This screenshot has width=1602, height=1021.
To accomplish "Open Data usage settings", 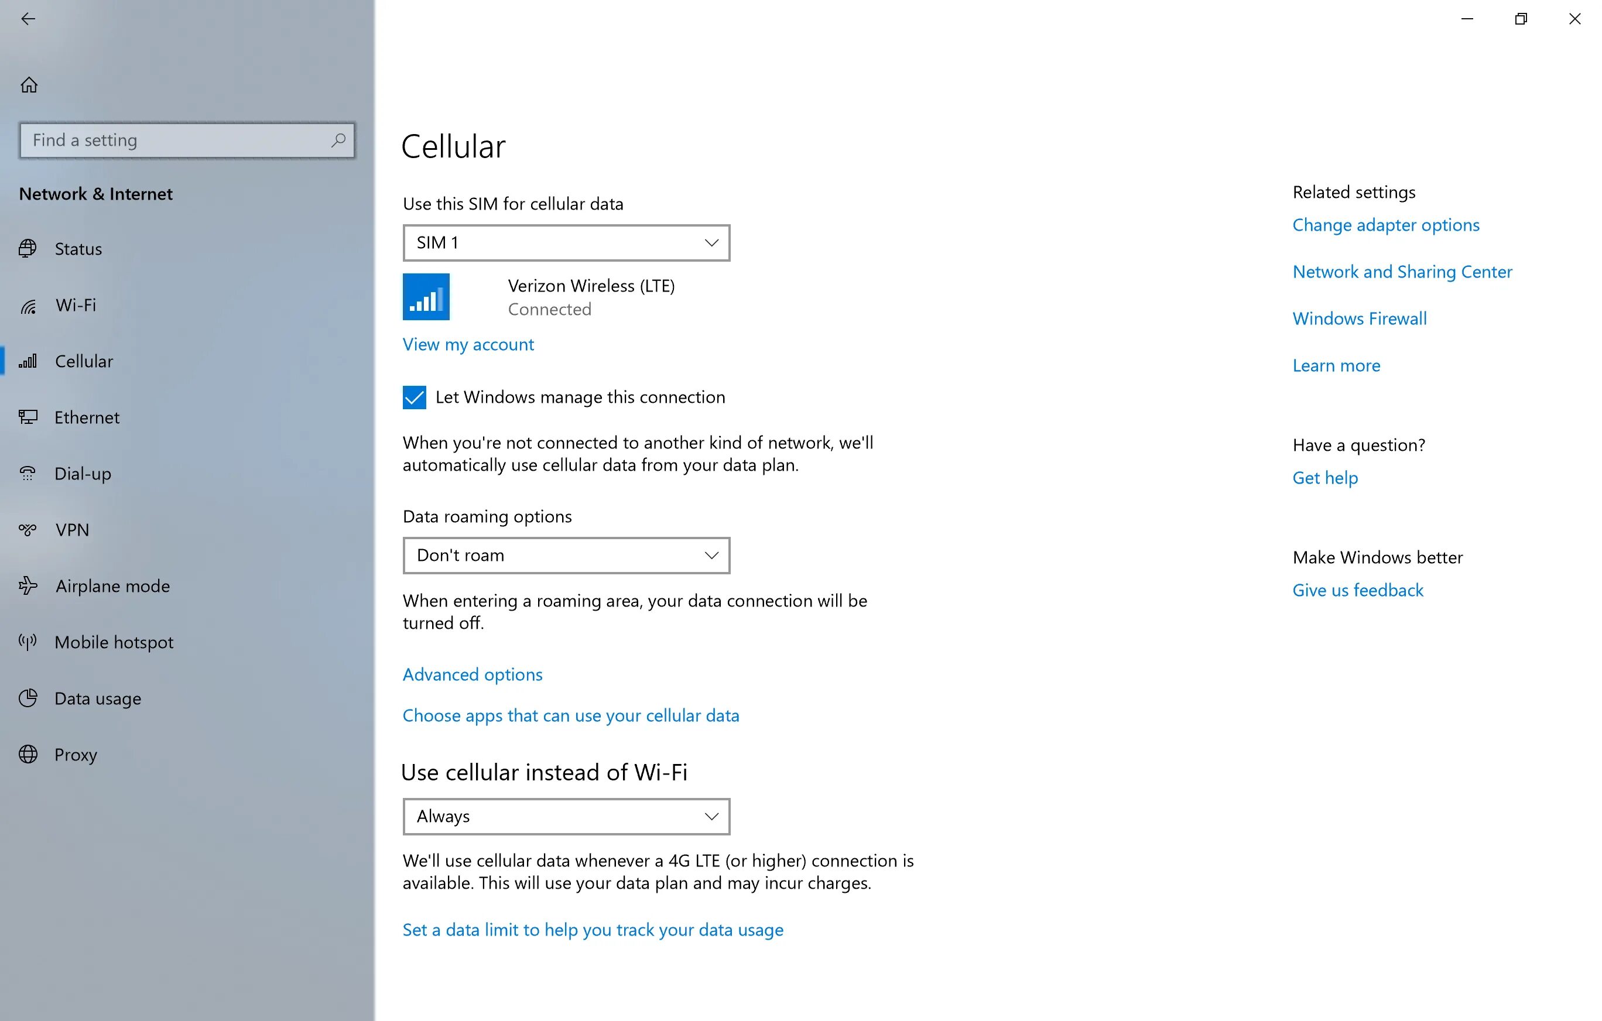I will (186, 698).
